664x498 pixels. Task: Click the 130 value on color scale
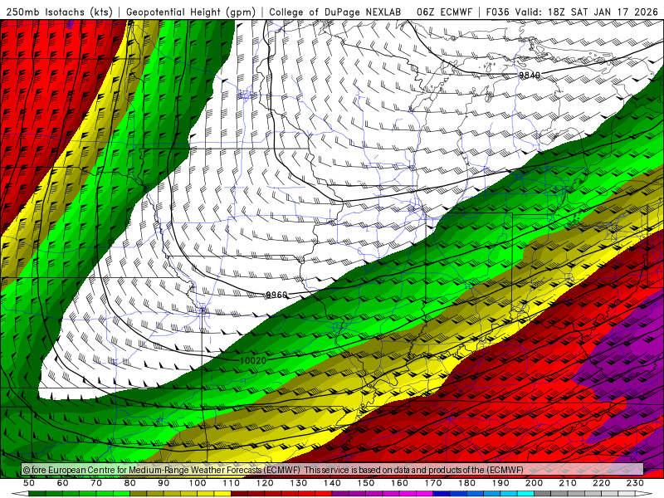point(299,483)
